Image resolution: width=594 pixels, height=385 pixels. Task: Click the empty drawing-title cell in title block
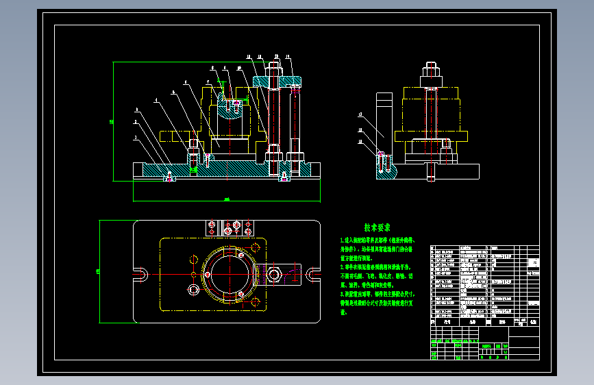(493, 334)
